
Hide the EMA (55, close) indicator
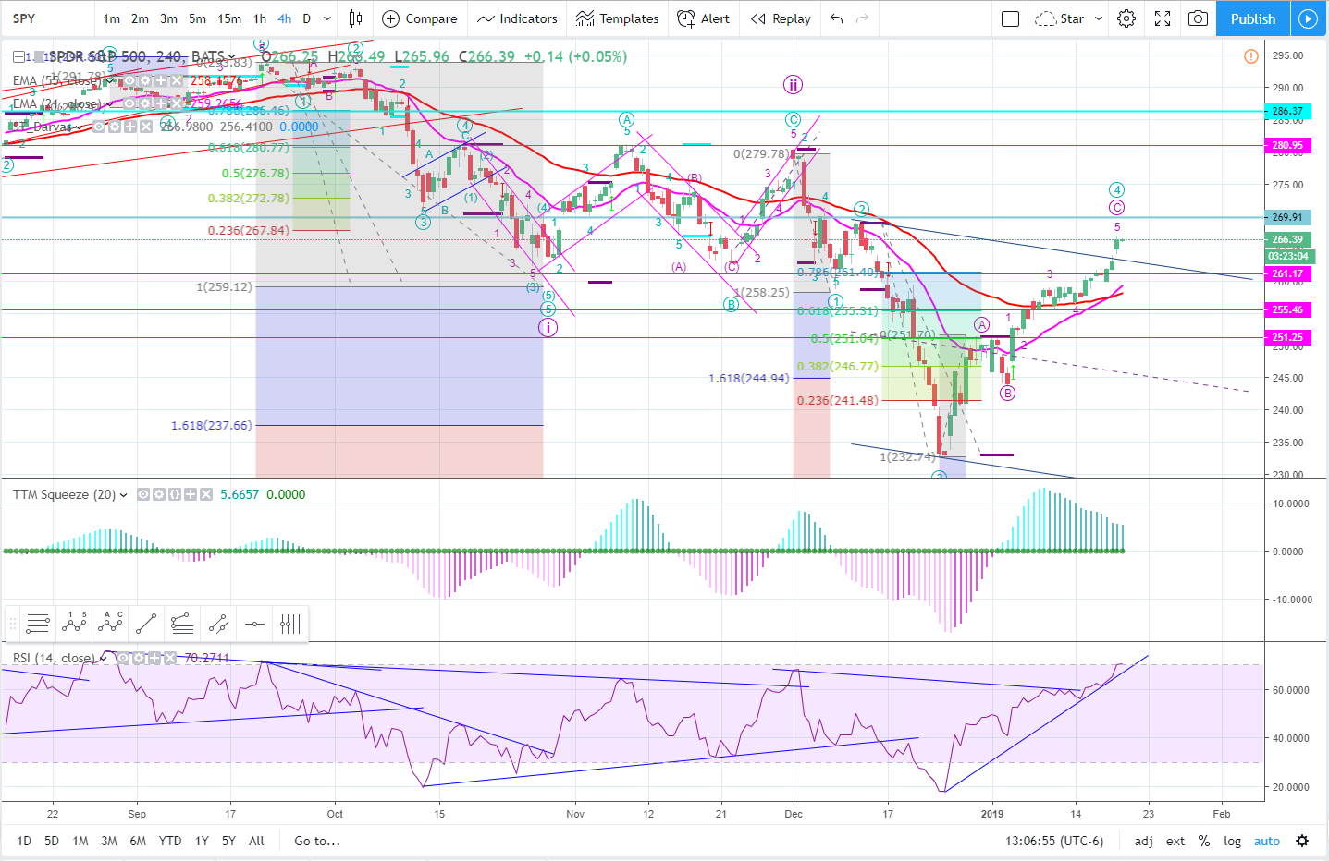click(x=129, y=81)
